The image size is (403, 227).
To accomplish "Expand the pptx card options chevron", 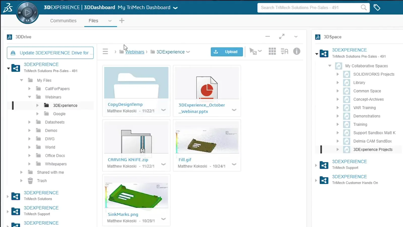I will point(234,110).
